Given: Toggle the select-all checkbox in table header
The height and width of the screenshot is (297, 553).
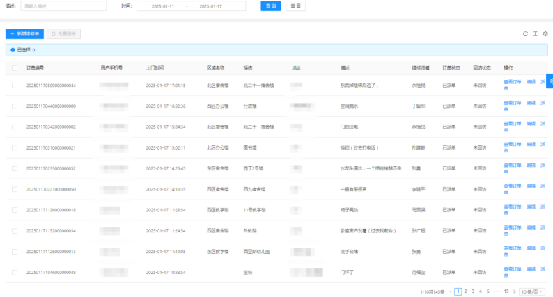Looking at the screenshot, I should [15, 68].
